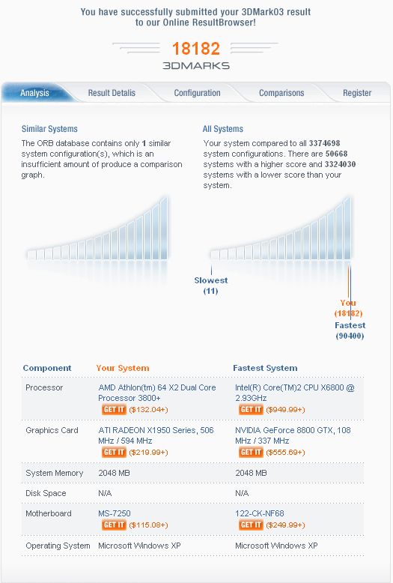Open the Result Details tab
Image resolution: width=393 pixels, height=583 pixels.
tap(112, 93)
